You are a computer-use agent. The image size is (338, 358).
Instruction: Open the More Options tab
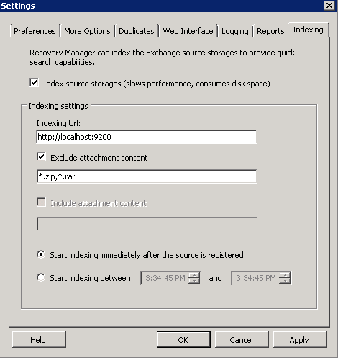pyautogui.click(x=87, y=31)
